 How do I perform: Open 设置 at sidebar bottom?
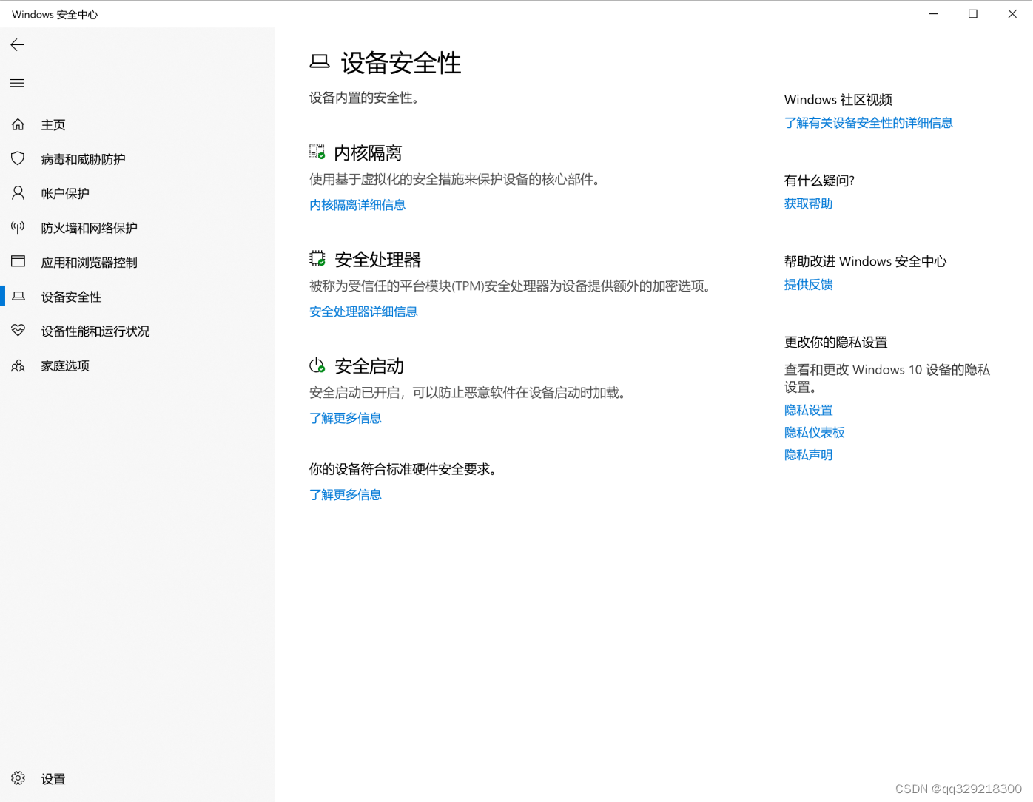pyautogui.click(x=138, y=778)
